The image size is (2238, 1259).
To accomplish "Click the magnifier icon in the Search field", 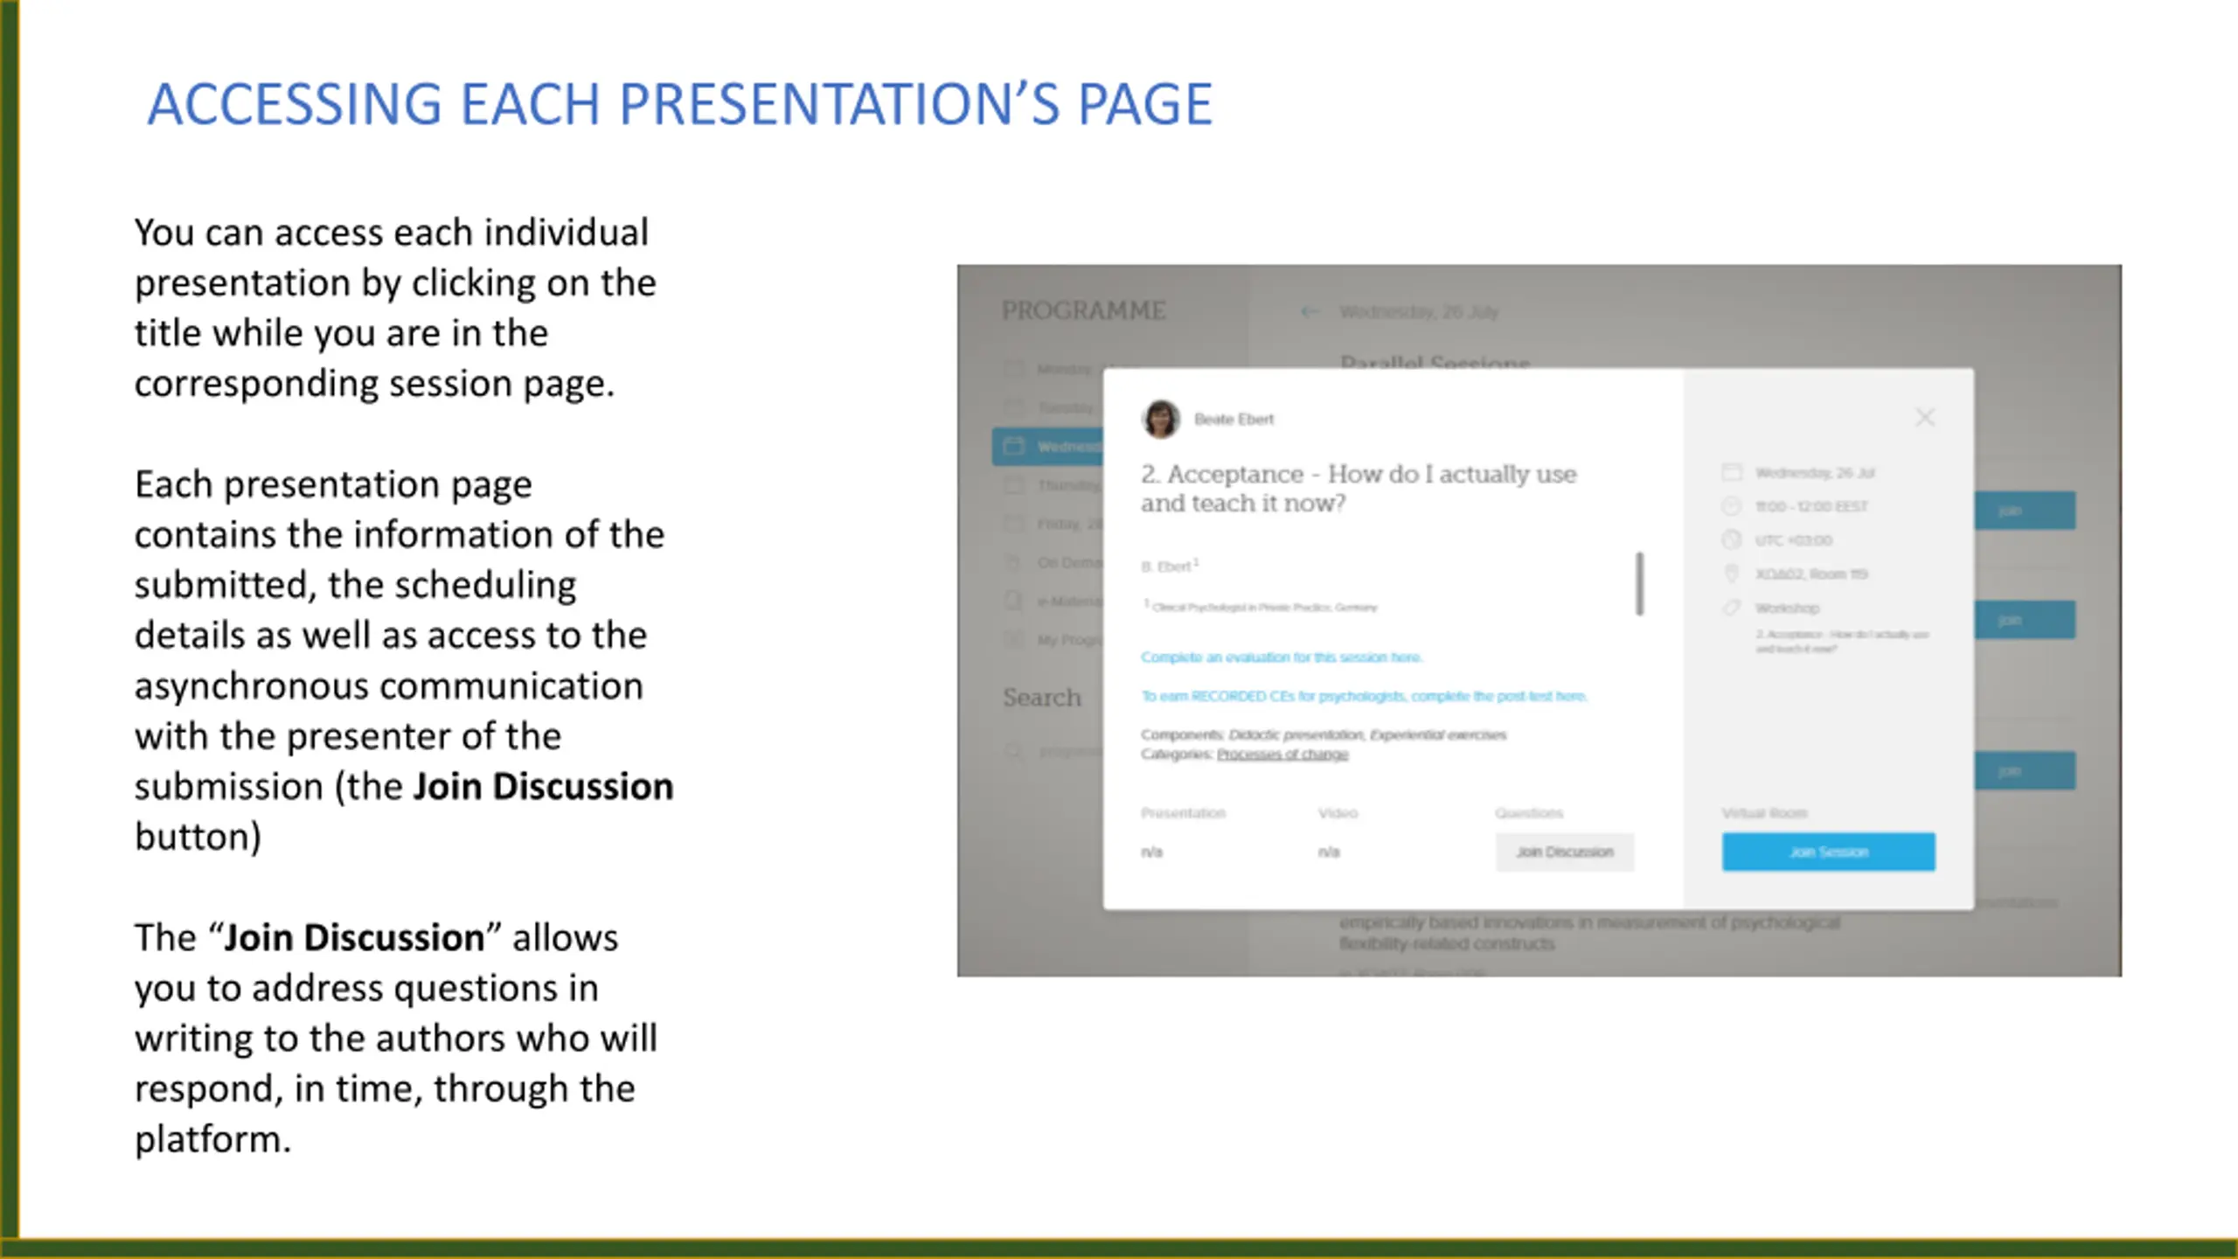I will tap(1014, 751).
